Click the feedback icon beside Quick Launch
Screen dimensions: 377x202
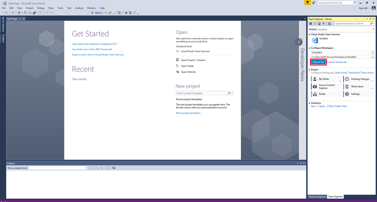[x=314, y=3]
